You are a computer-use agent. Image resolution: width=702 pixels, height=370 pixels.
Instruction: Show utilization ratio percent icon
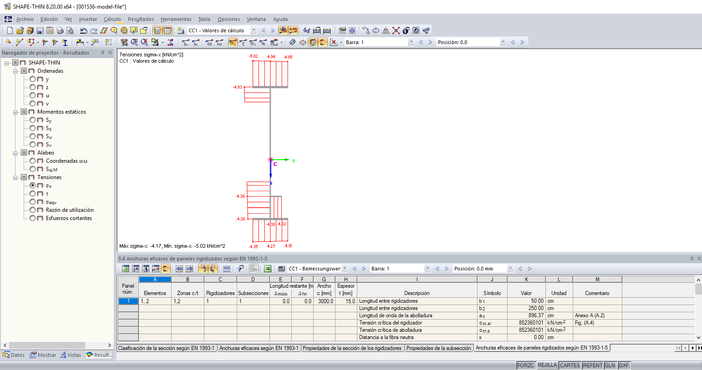click(x=263, y=42)
